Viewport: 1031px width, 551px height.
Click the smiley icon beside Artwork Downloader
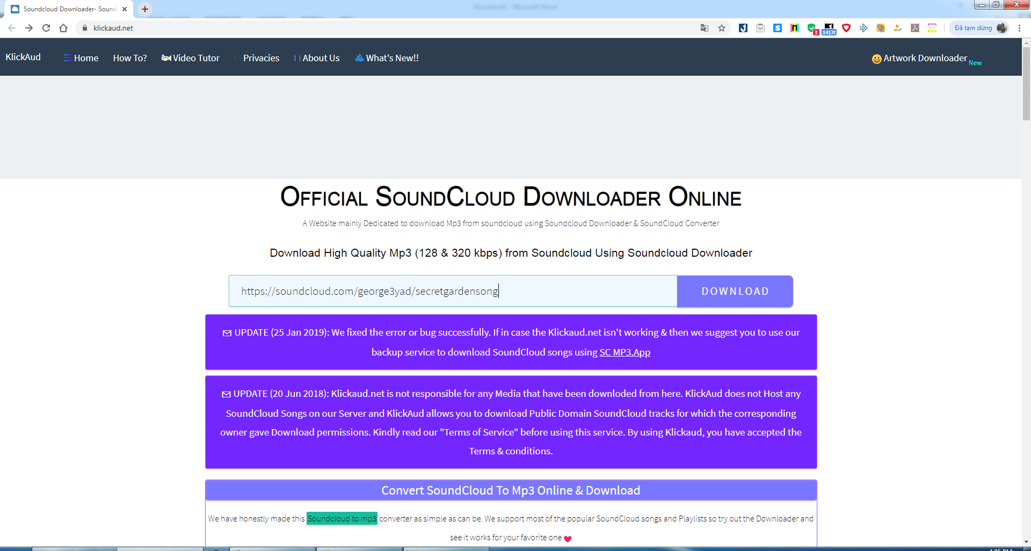876,59
